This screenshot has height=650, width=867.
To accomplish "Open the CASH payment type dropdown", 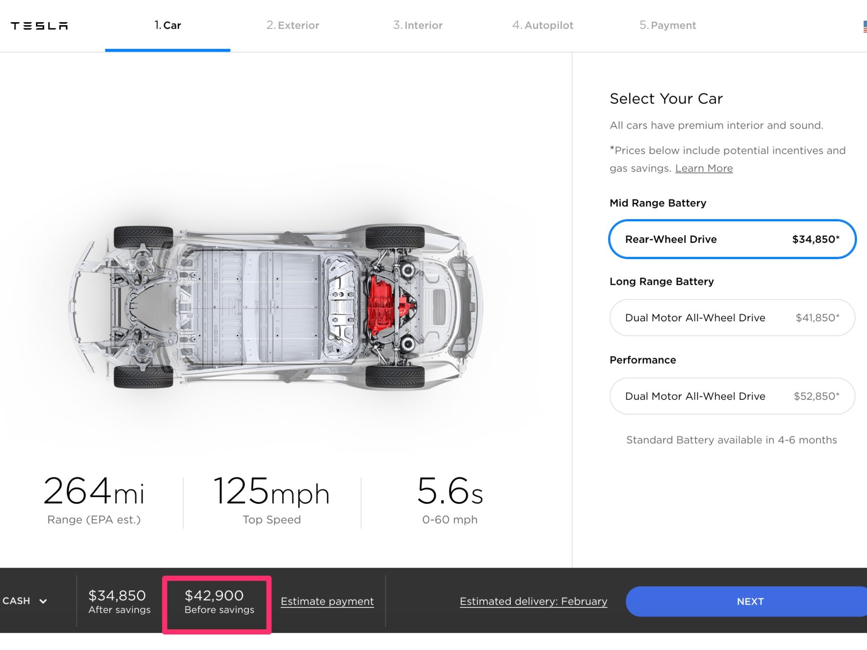I will point(25,601).
